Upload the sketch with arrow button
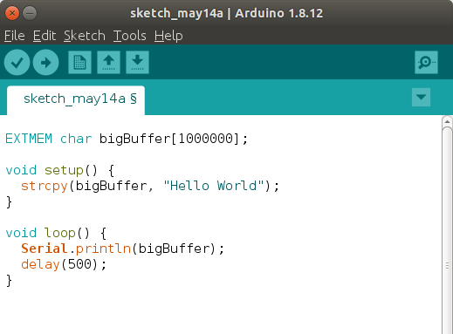The height and width of the screenshot is (334, 453). 45,62
